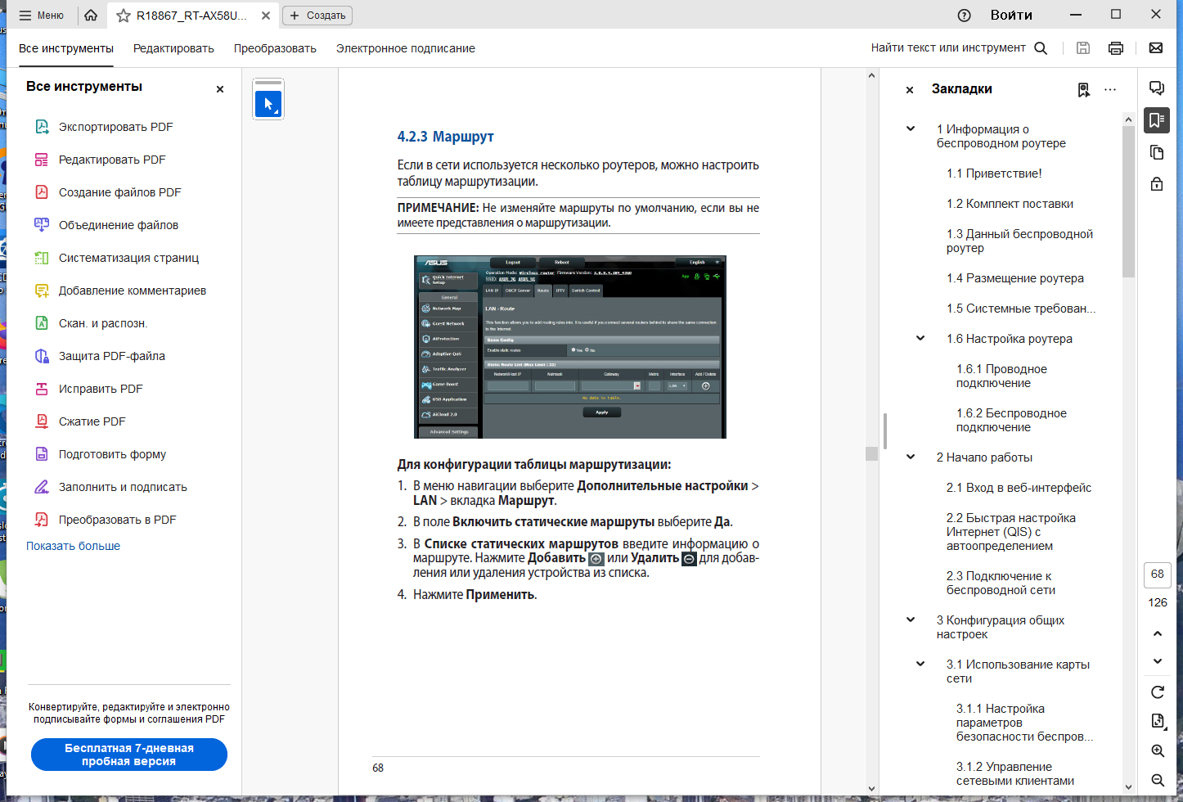Collapse 1 Информация о беспроводном роутере
Image resolution: width=1183 pixels, height=802 pixels.
pyautogui.click(x=911, y=128)
